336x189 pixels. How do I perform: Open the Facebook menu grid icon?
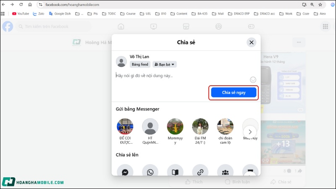click(x=325, y=26)
